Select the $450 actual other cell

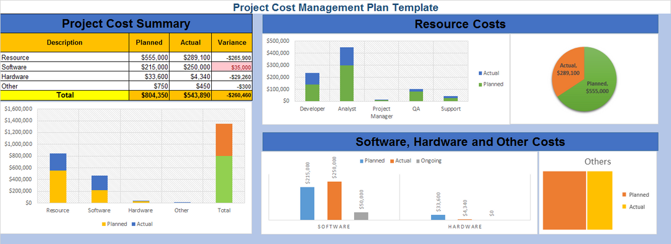pyautogui.click(x=191, y=86)
